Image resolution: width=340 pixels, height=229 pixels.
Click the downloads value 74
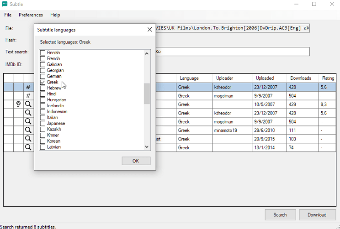click(303, 148)
